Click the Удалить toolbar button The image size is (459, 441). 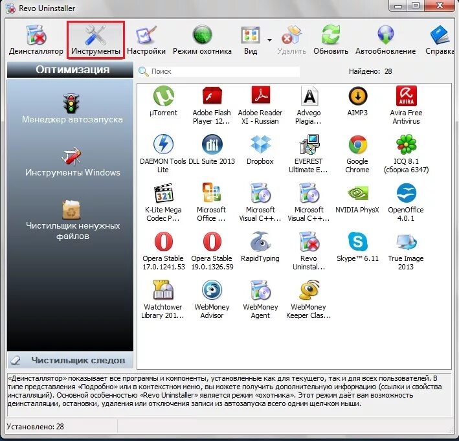[291, 40]
